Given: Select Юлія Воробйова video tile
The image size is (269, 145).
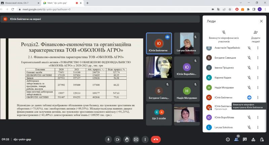Looking at the screenshot, I should click(187, 67).
